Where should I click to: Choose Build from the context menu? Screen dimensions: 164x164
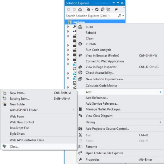coord(120,27)
